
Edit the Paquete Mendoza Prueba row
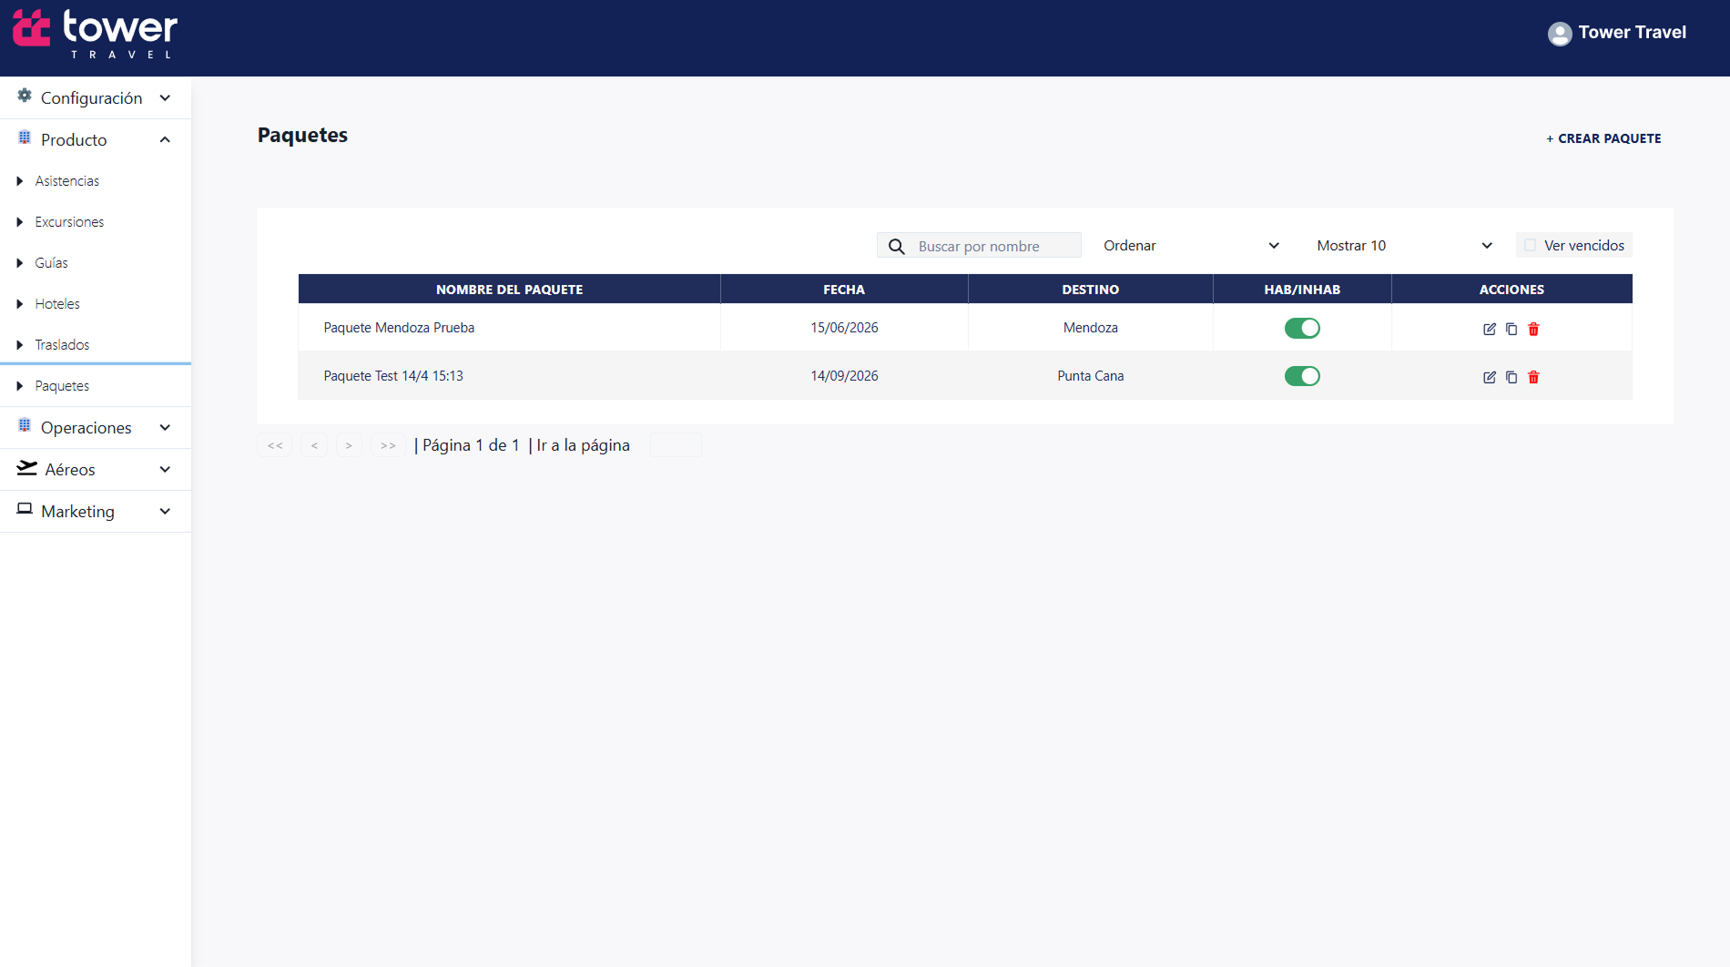pos(1490,329)
